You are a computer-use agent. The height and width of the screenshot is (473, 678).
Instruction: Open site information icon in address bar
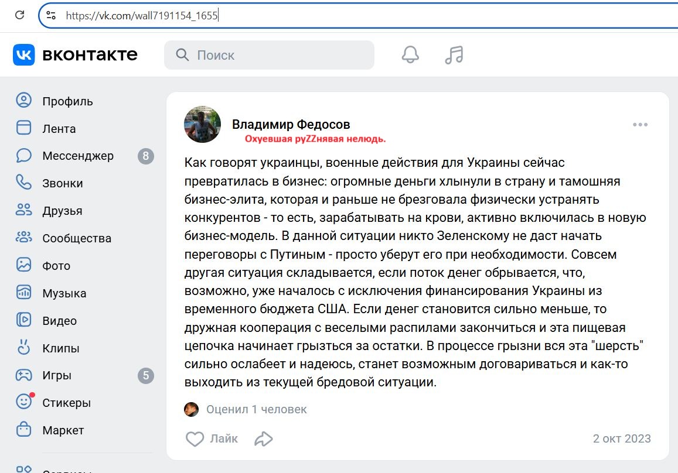coord(51,16)
